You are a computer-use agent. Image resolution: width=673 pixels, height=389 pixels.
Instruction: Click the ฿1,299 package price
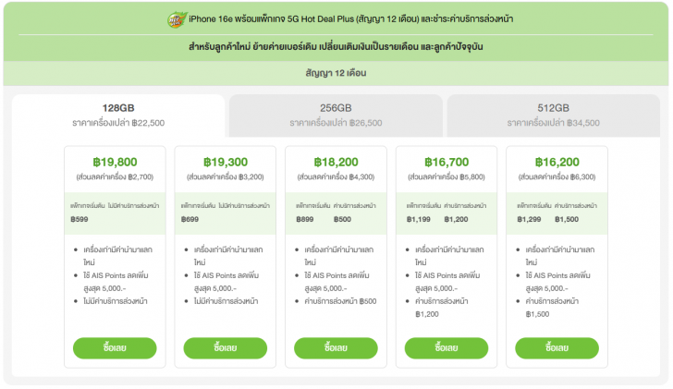(526, 220)
